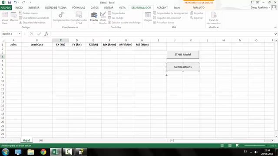Image resolution: width=278 pixels, height=156 pixels.
Task: Select the Load Case header cell
Action: coord(37,45)
